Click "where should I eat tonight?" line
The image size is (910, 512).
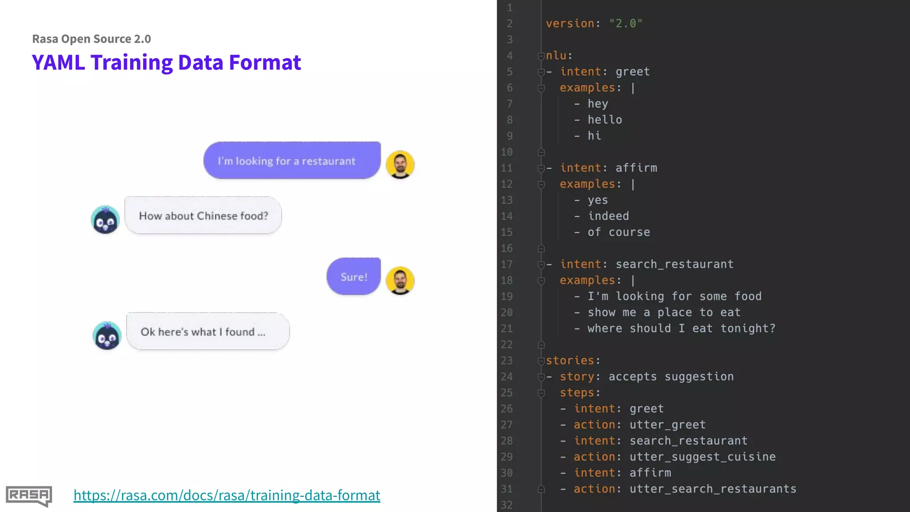675,328
